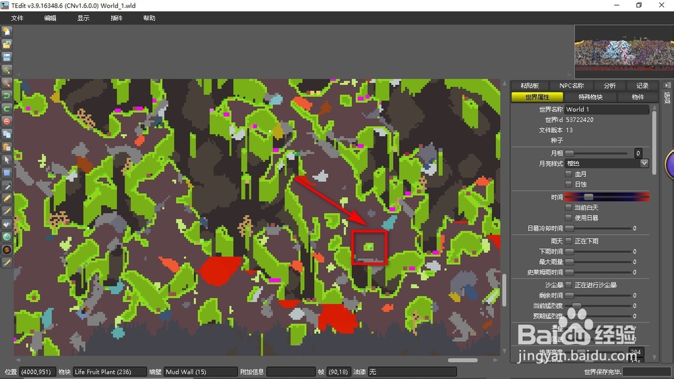Click the Zoom Out magnifier icon
The image size is (674, 379).
[7, 83]
